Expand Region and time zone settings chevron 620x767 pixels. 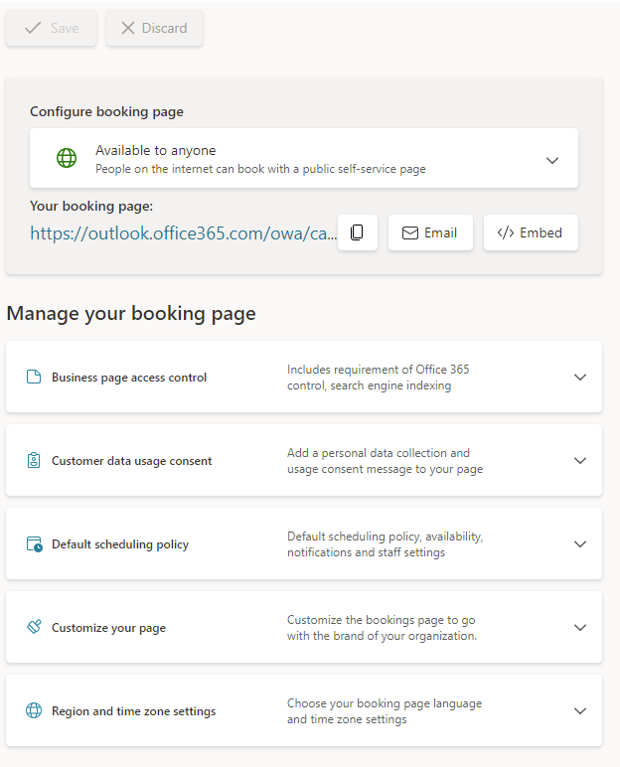(x=580, y=710)
